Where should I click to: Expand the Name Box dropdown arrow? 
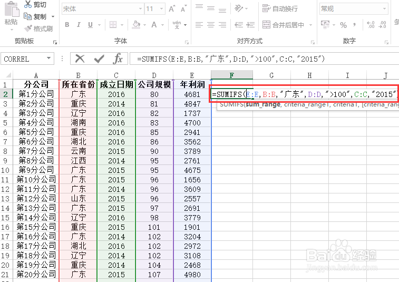coord(48,59)
